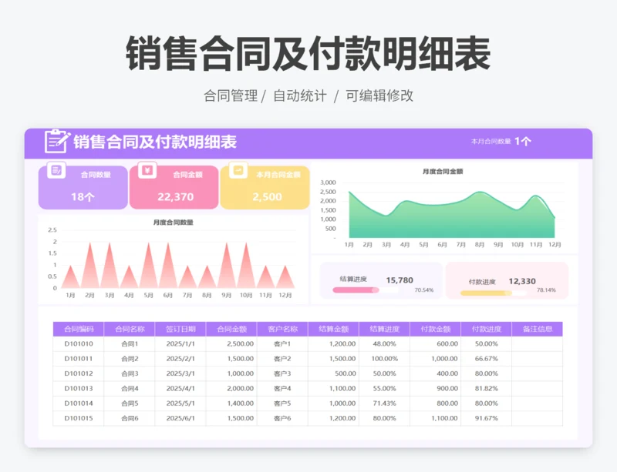Click the clipboard-and-pencil icon in the purple header

[57, 141]
